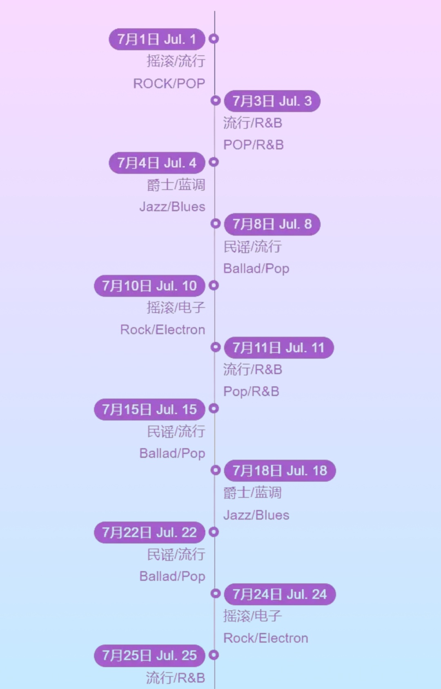This screenshot has width=441, height=689.
Task: Click the Jul. 3 timeline dot
Action: [x=216, y=100]
